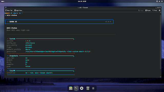Expand the Split View dropdown arrow
This screenshot has width=164, height=92.
click(23, 10)
